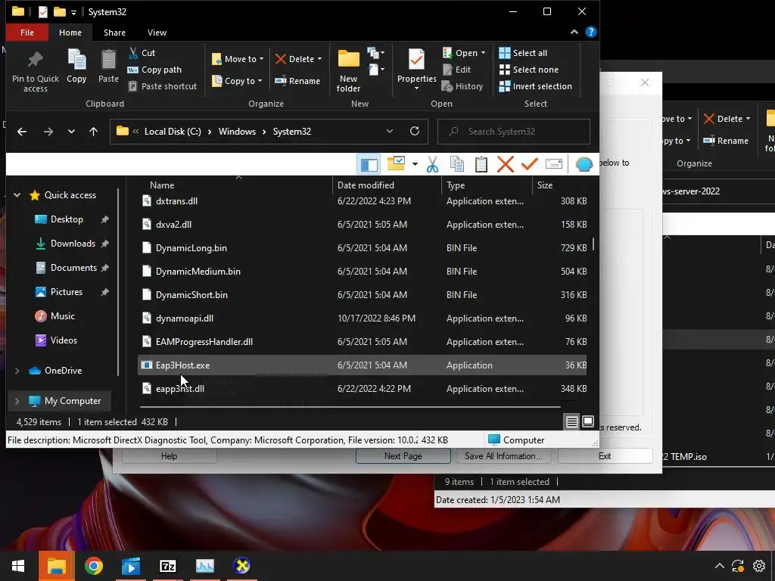775x581 pixels.
Task: Click Next Page in the diagnostic dialog
Action: click(x=403, y=456)
